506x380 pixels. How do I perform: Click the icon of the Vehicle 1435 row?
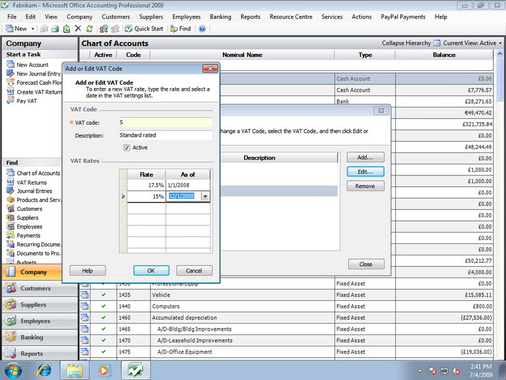85,295
